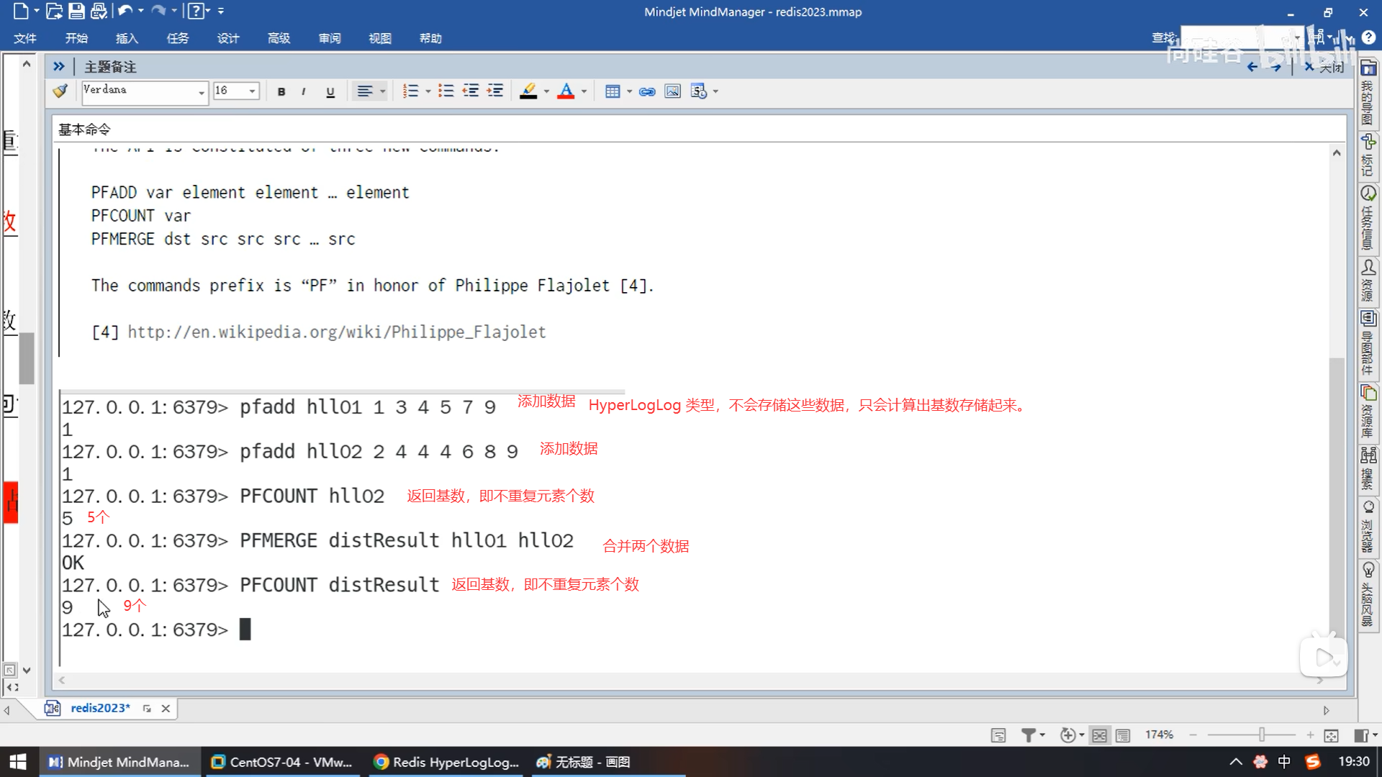Open the 视图 menu

(x=379, y=38)
